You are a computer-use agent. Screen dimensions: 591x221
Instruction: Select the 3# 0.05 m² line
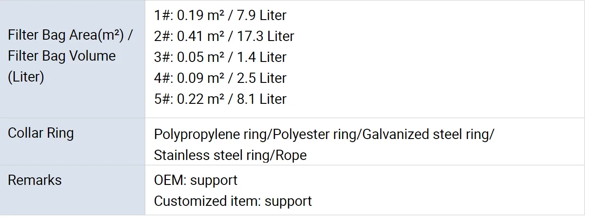(189, 57)
